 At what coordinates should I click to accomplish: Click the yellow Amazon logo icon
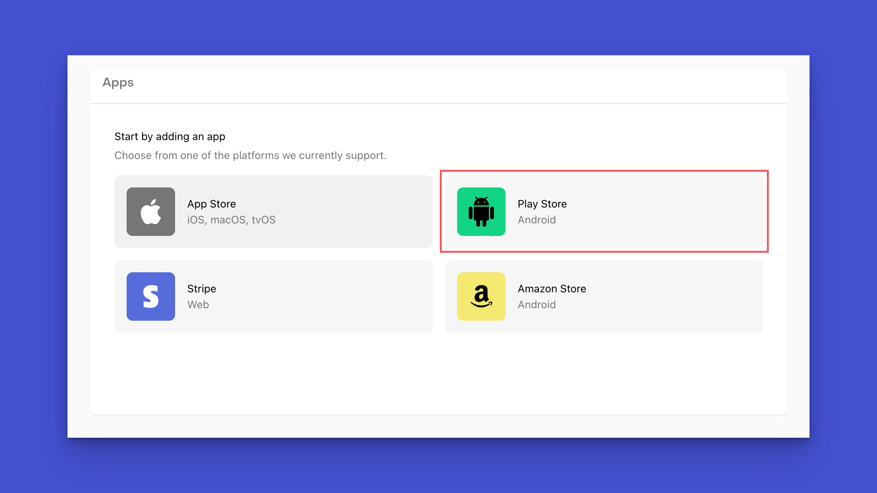(481, 296)
